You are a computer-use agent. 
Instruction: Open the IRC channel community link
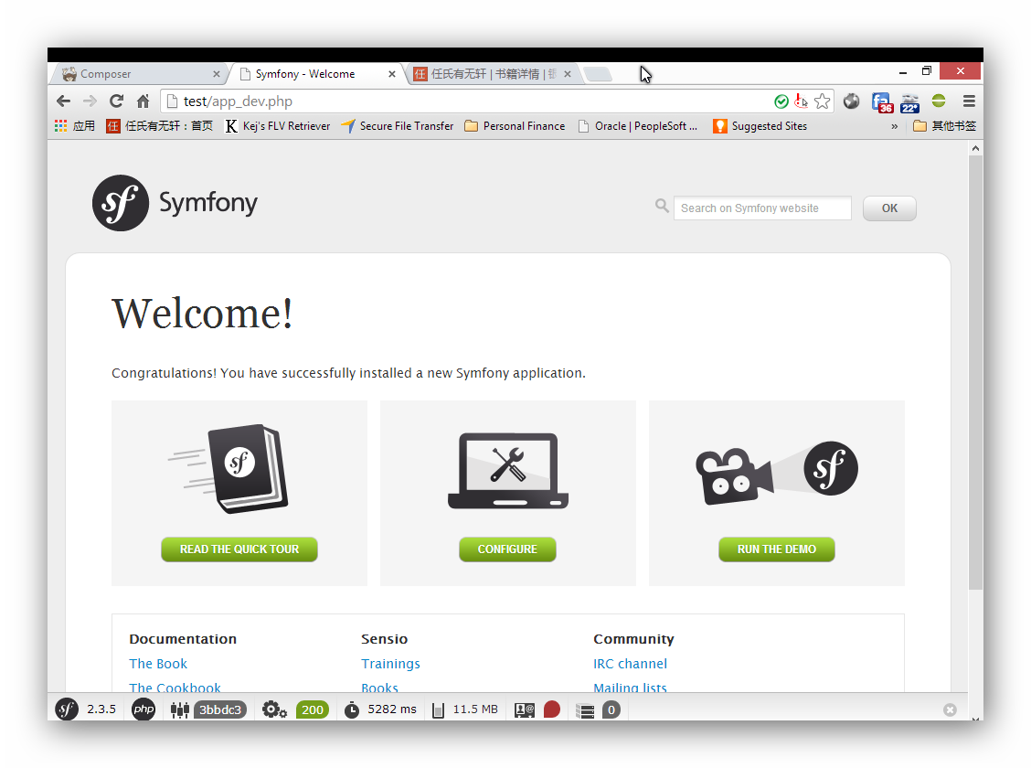[x=630, y=664]
